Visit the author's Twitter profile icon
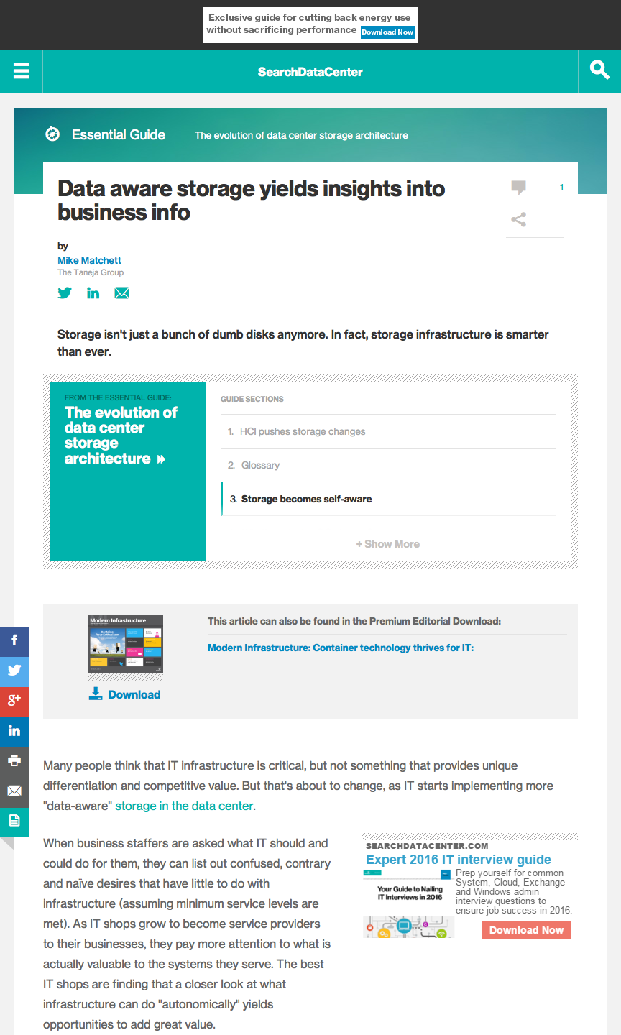This screenshot has height=1035, width=621. point(65,293)
